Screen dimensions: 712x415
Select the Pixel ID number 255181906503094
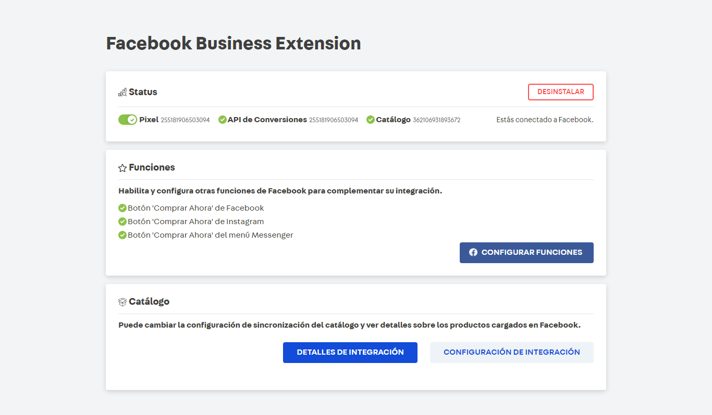point(185,120)
